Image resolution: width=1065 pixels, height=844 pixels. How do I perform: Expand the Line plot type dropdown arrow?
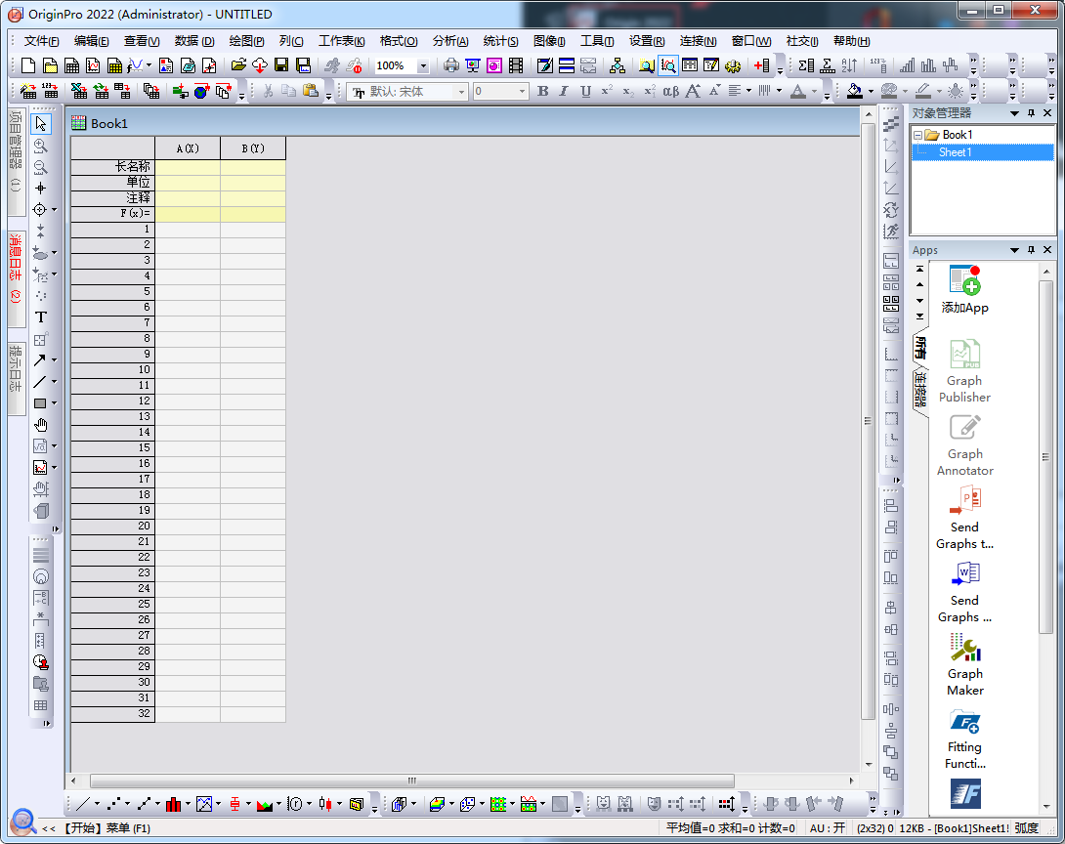(97, 804)
